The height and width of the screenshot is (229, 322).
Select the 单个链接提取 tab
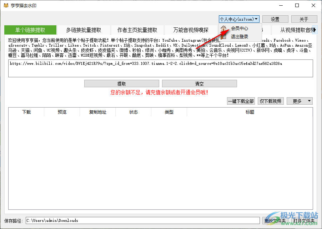click(x=30, y=30)
